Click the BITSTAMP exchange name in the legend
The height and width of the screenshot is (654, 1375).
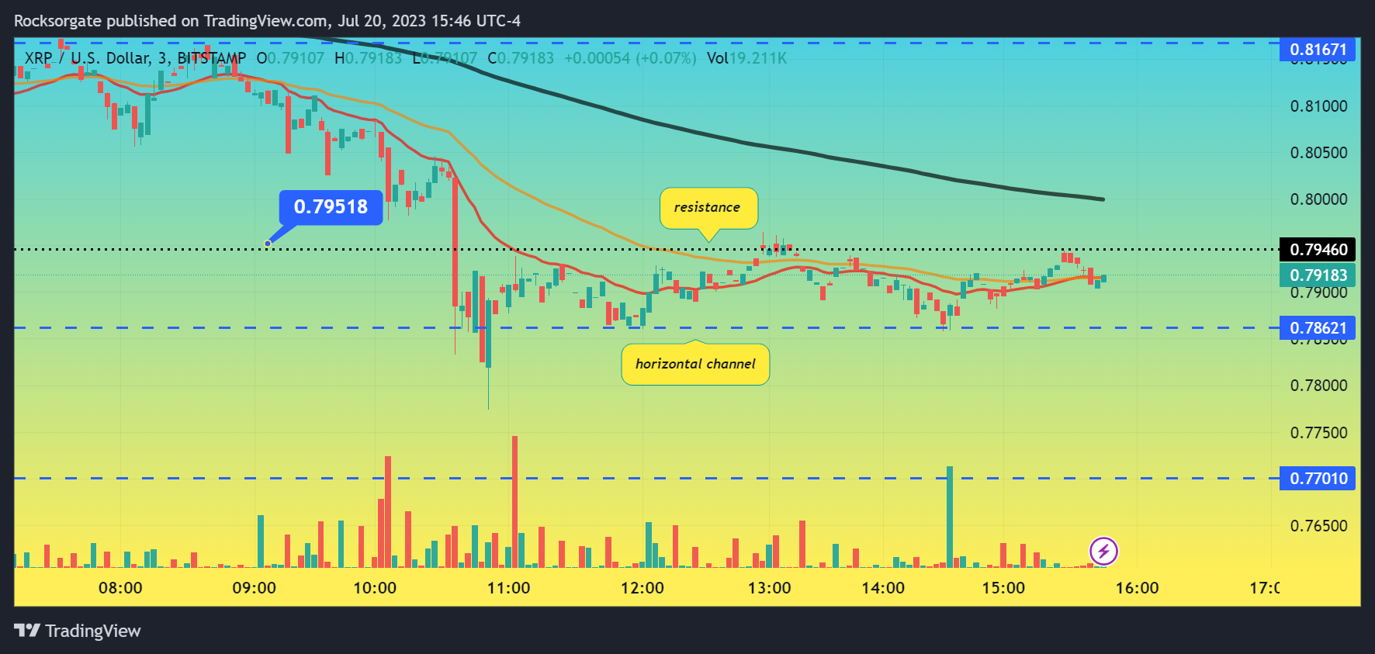click(x=212, y=58)
